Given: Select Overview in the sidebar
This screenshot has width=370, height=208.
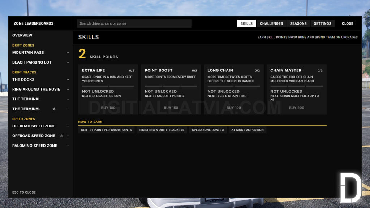Looking at the screenshot, I should point(40,35).
